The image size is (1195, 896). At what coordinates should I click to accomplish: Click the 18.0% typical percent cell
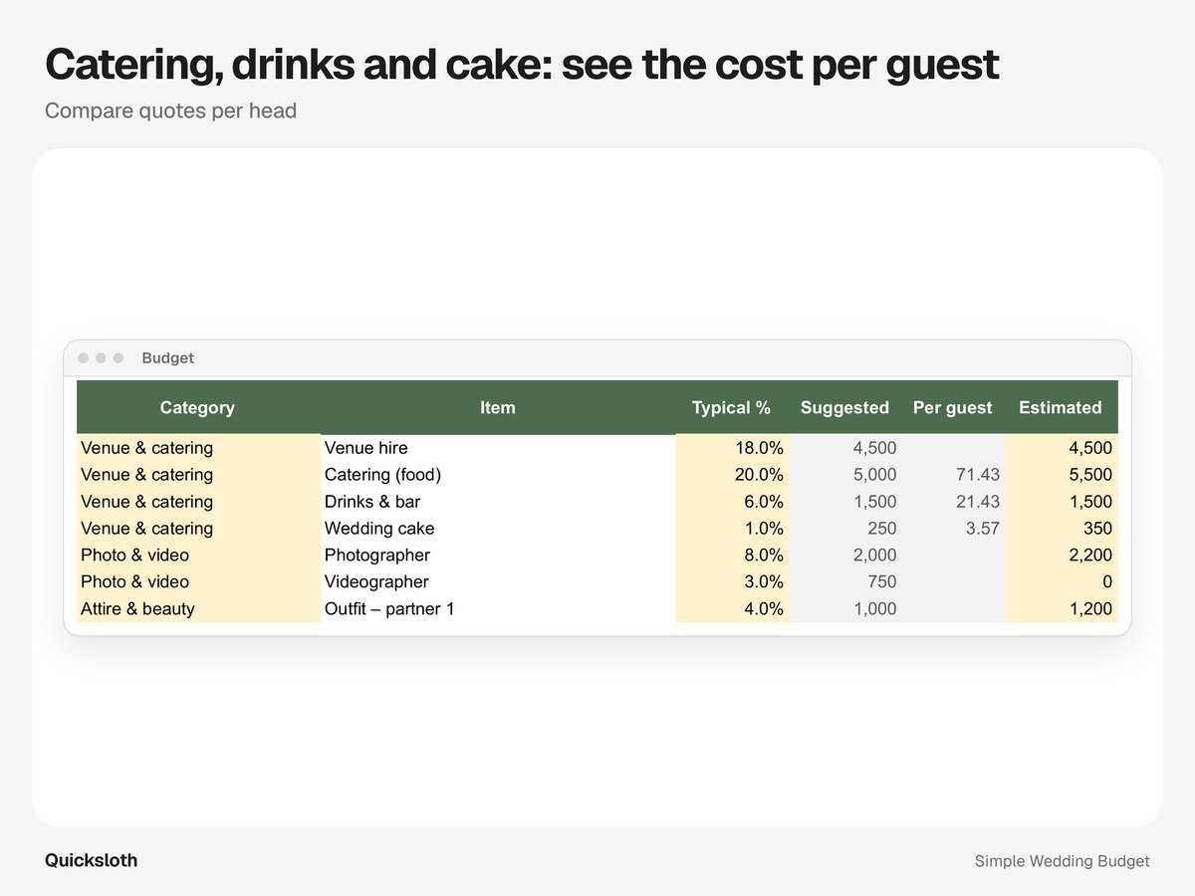pos(732,448)
